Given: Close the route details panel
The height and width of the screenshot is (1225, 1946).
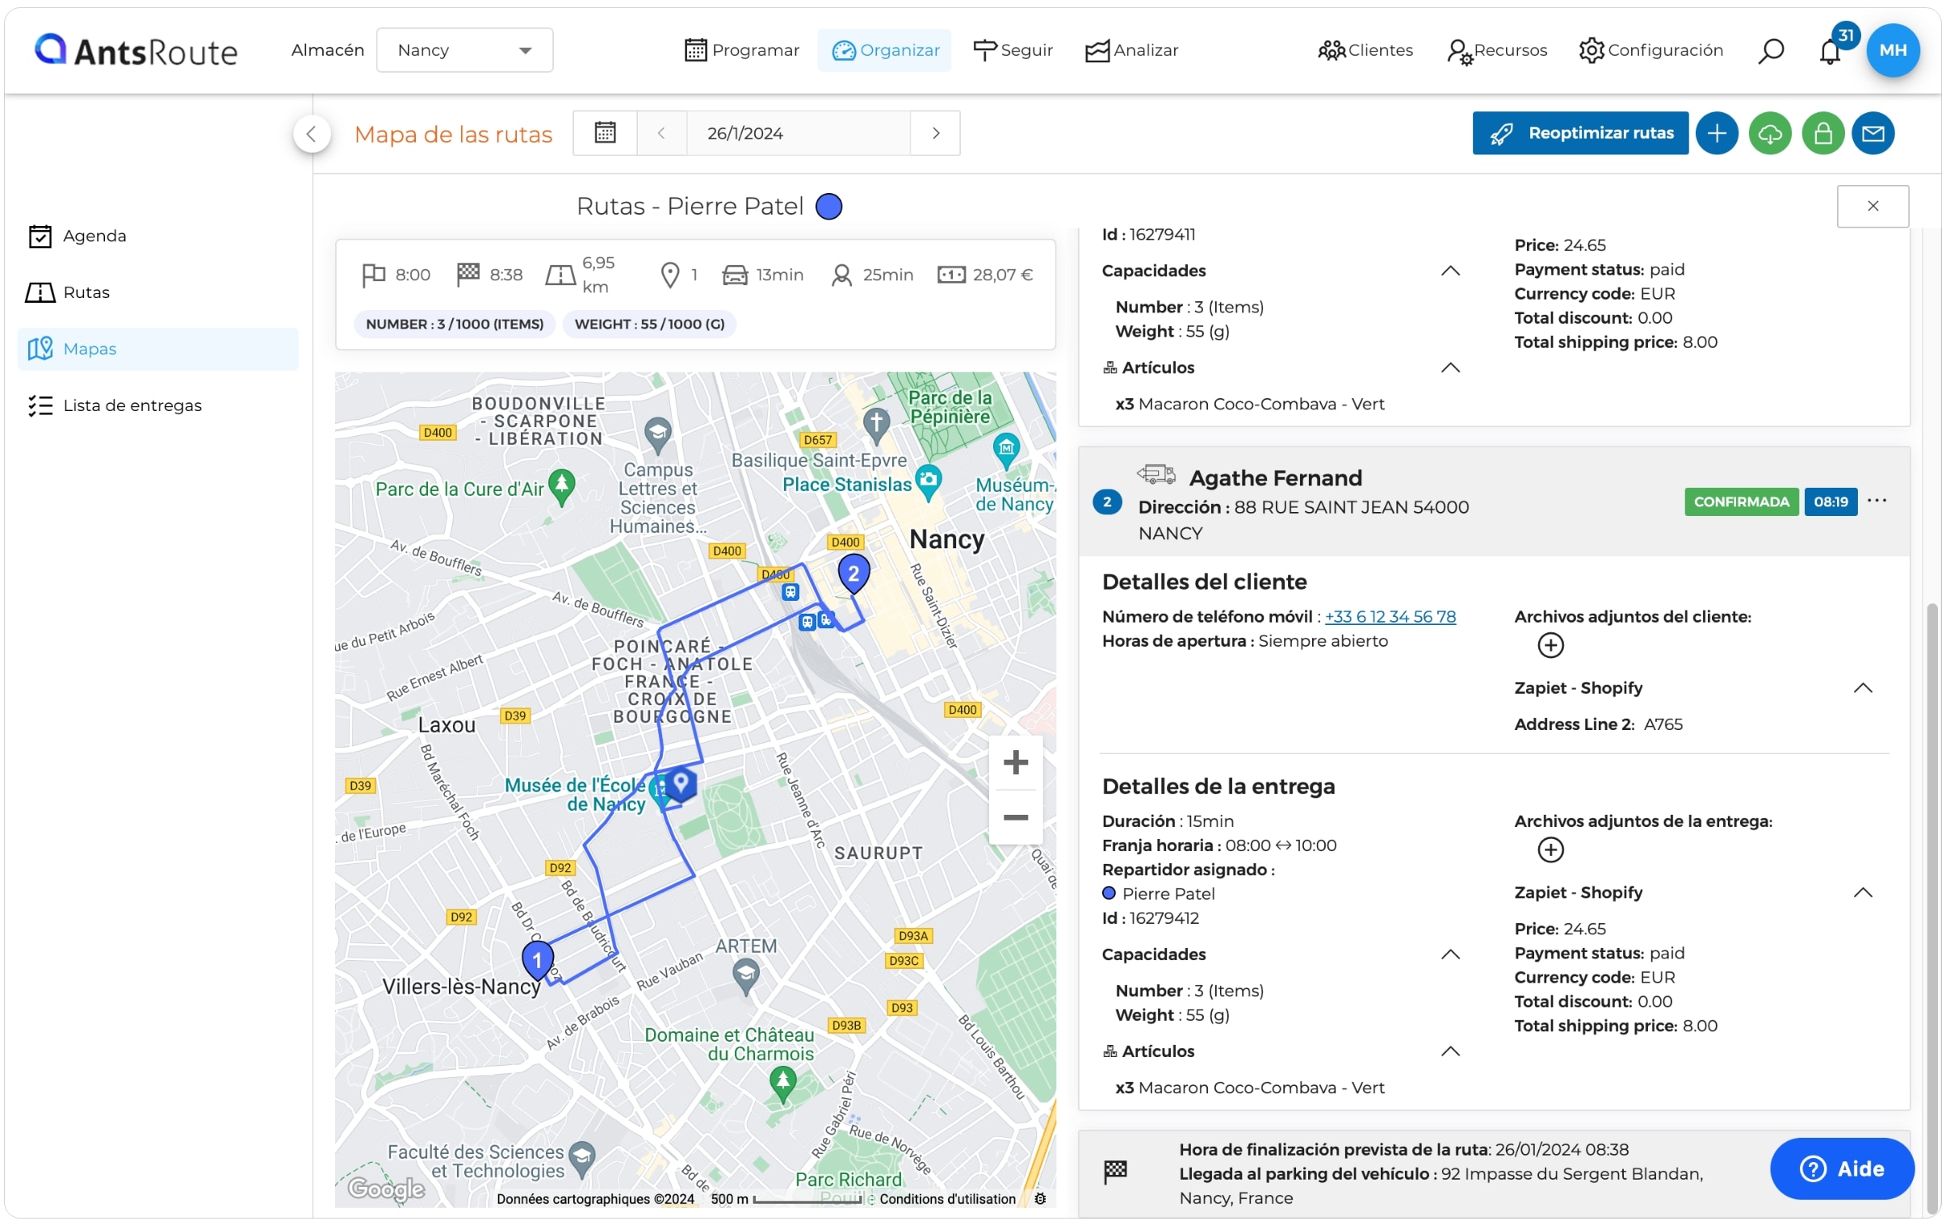Looking at the screenshot, I should [1873, 206].
